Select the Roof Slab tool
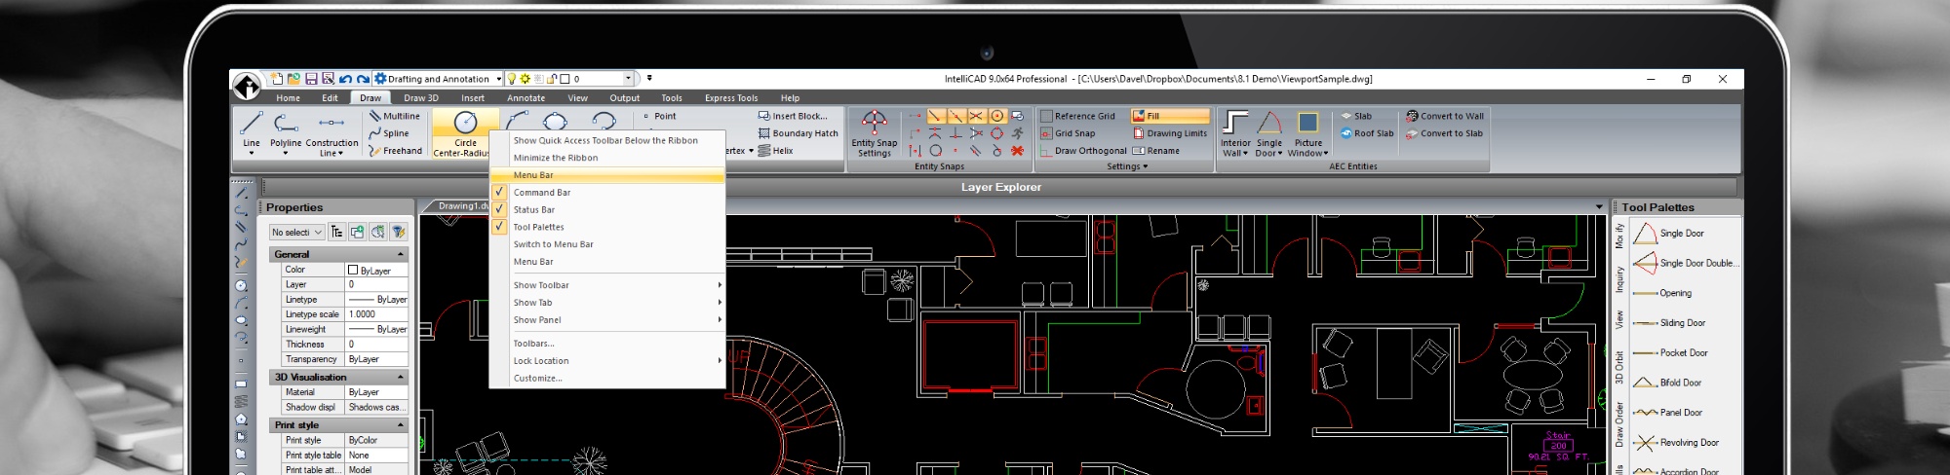 coord(1367,133)
